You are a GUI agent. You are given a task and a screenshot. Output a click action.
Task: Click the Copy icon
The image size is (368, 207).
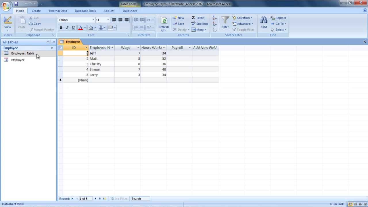[x=35, y=24]
